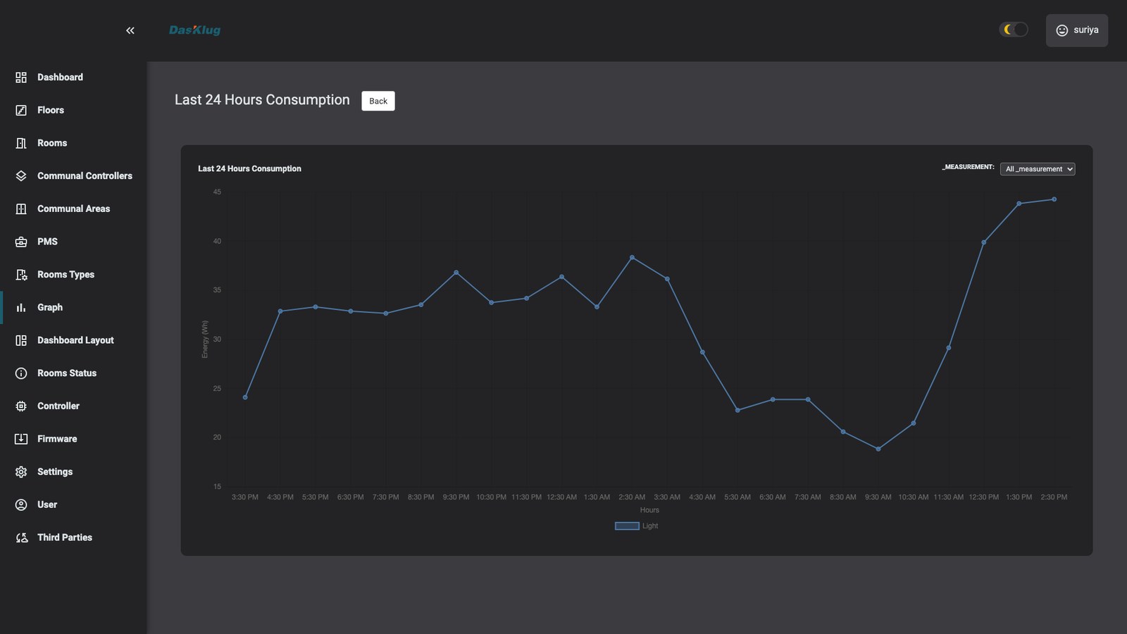This screenshot has height=634, width=1127.
Task: Collapse the sidebar with double-chevron icon
Action: coord(130,30)
